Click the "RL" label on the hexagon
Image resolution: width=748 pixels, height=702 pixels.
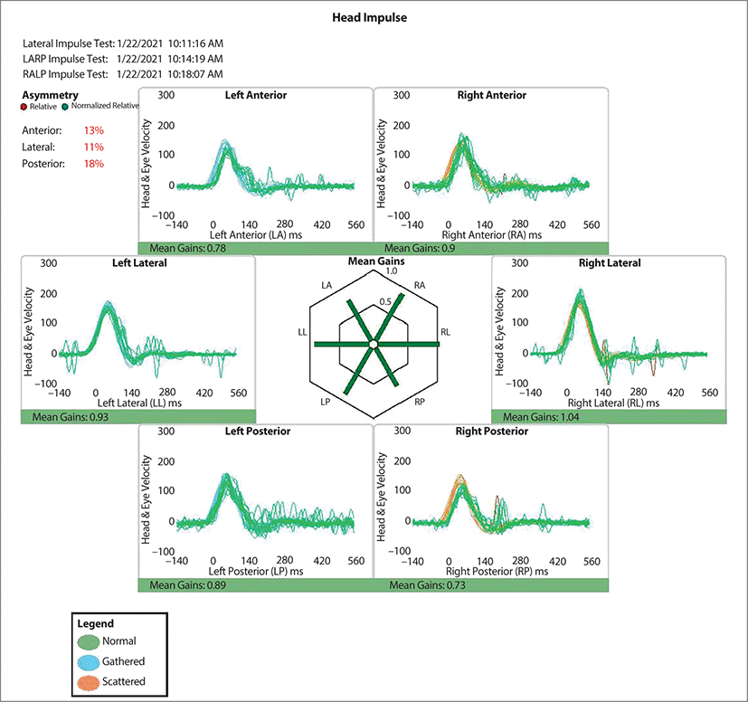click(x=445, y=332)
